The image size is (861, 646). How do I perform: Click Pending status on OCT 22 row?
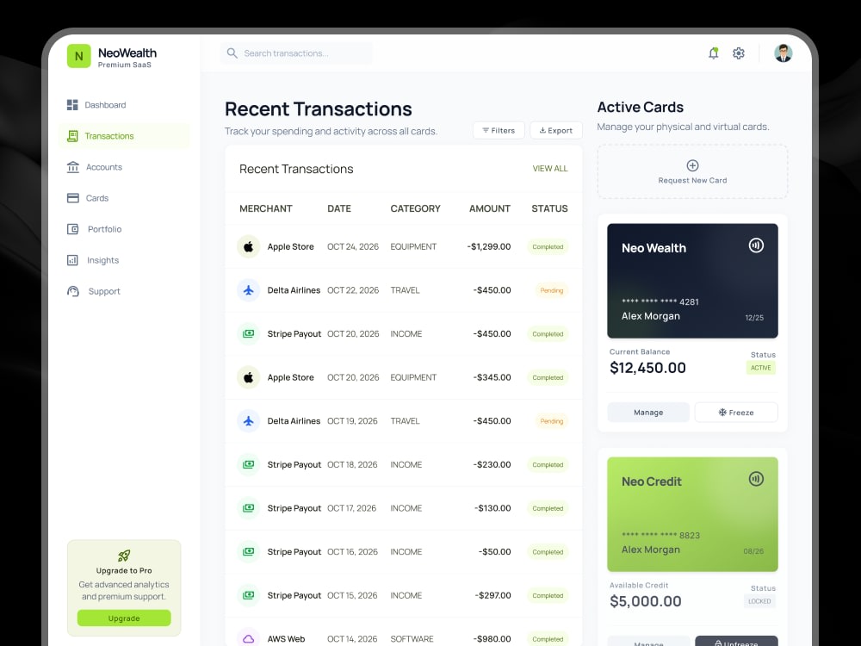point(551,290)
